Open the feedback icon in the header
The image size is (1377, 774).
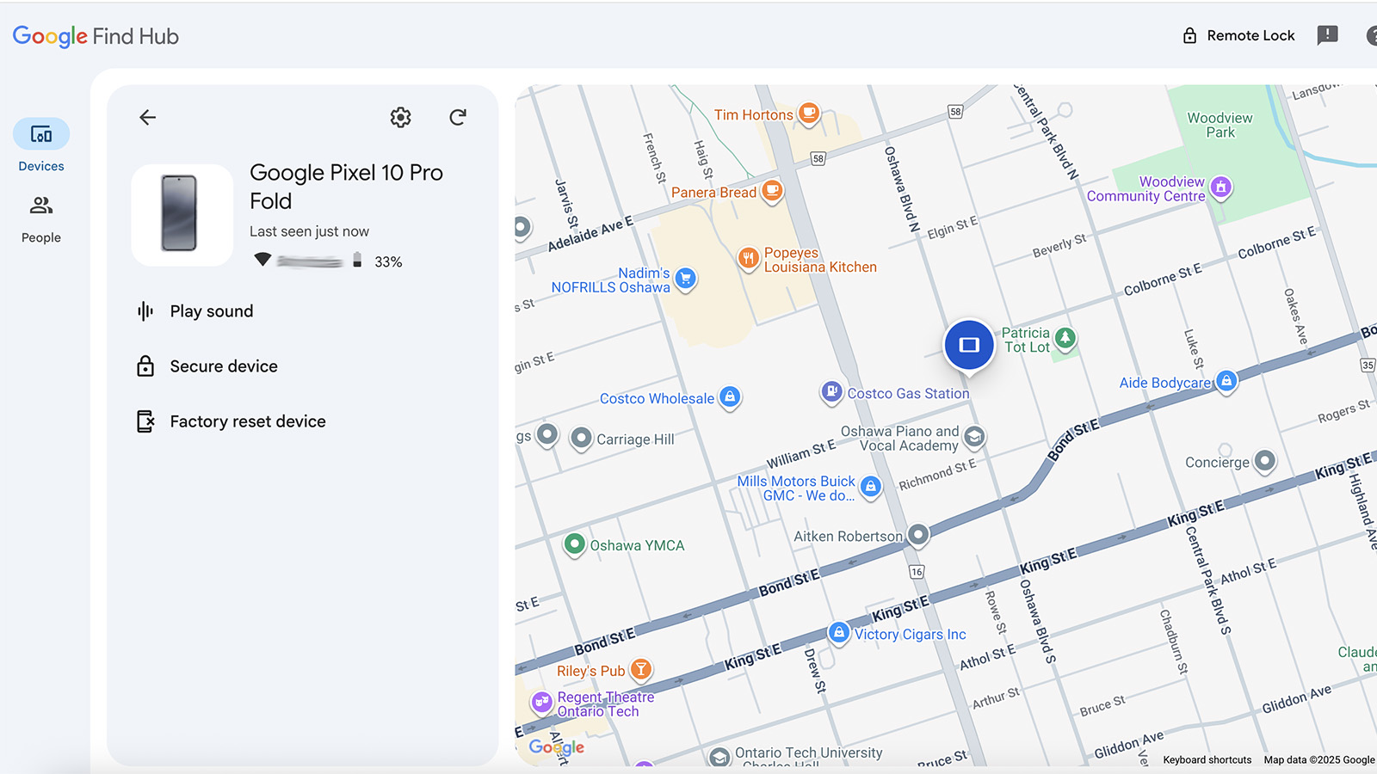pyautogui.click(x=1327, y=35)
